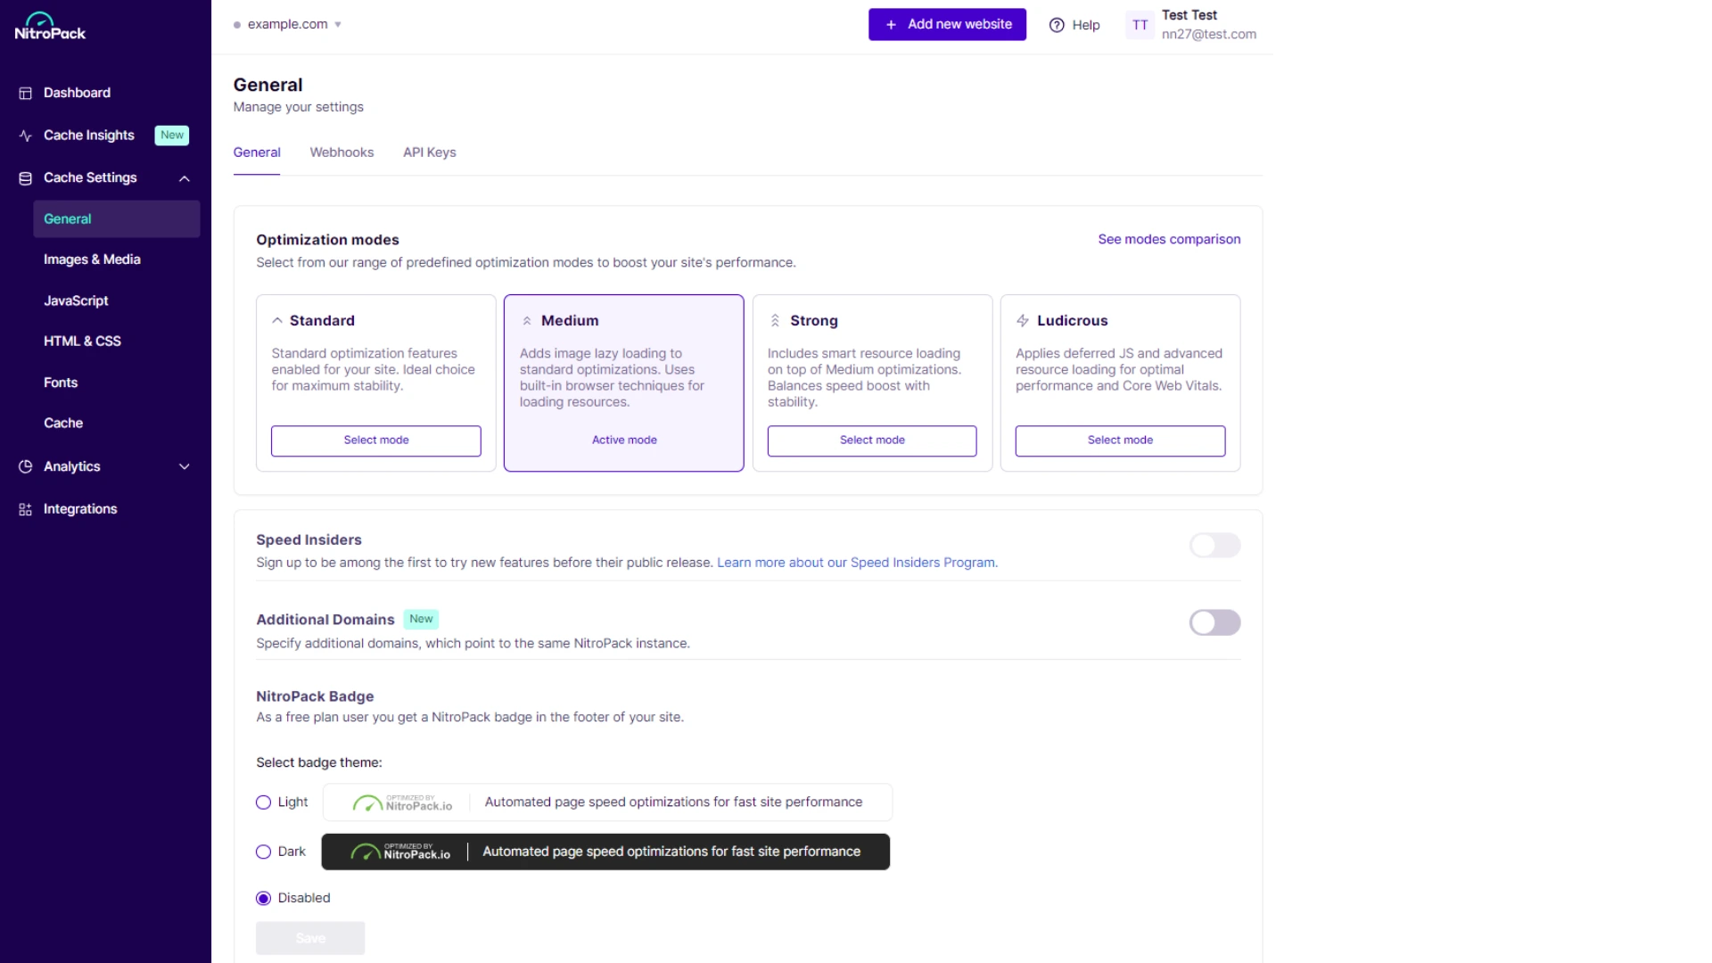This screenshot has height=963, width=1712.
Task: Click the "Manage your settings" subtitle
Action: click(299, 107)
